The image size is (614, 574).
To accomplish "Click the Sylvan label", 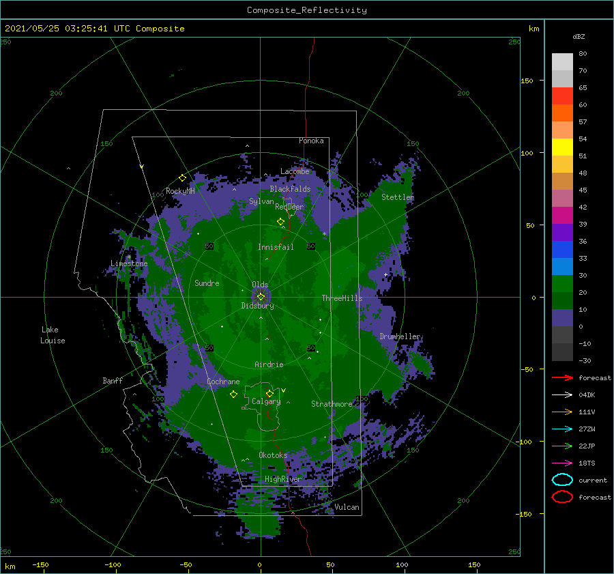I will tap(261, 201).
